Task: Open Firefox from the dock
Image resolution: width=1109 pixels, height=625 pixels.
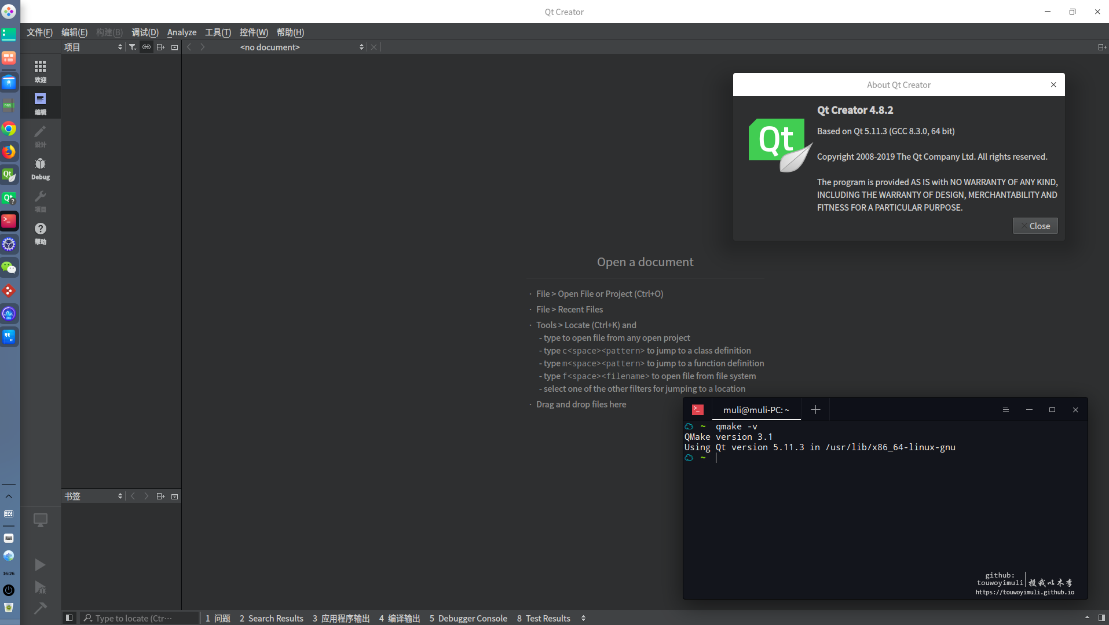Action: pyautogui.click(x=9, y=152)
